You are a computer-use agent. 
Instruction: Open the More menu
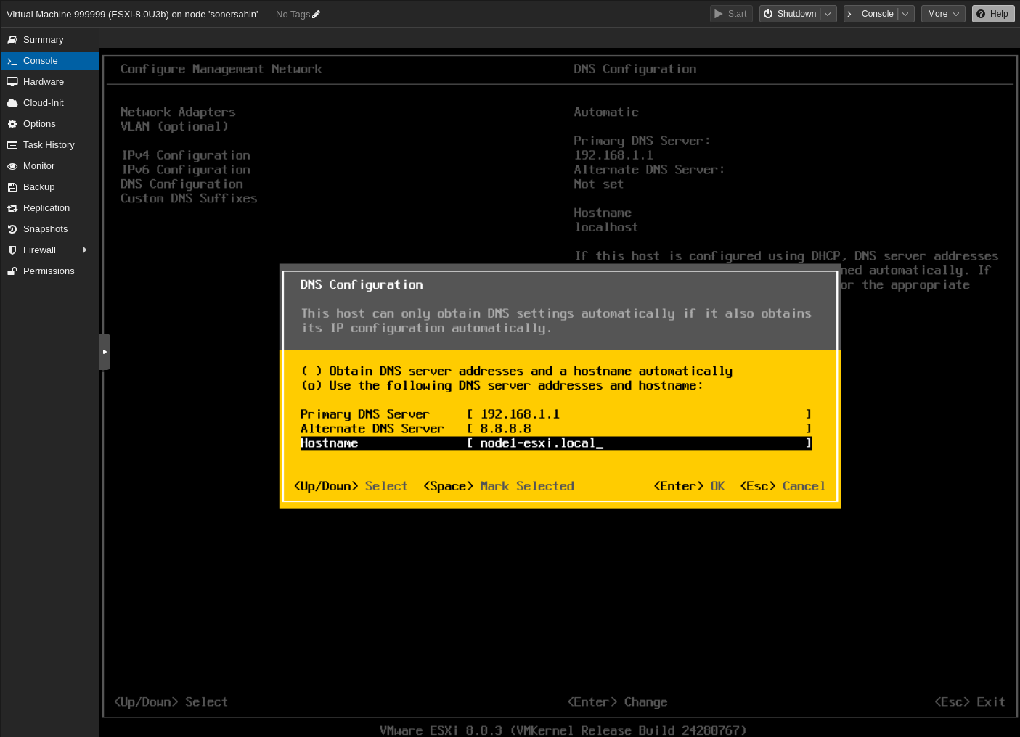(942, 13)
